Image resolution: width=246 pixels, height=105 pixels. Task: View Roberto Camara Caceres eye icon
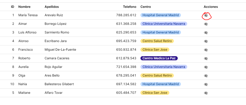[206, 59]
